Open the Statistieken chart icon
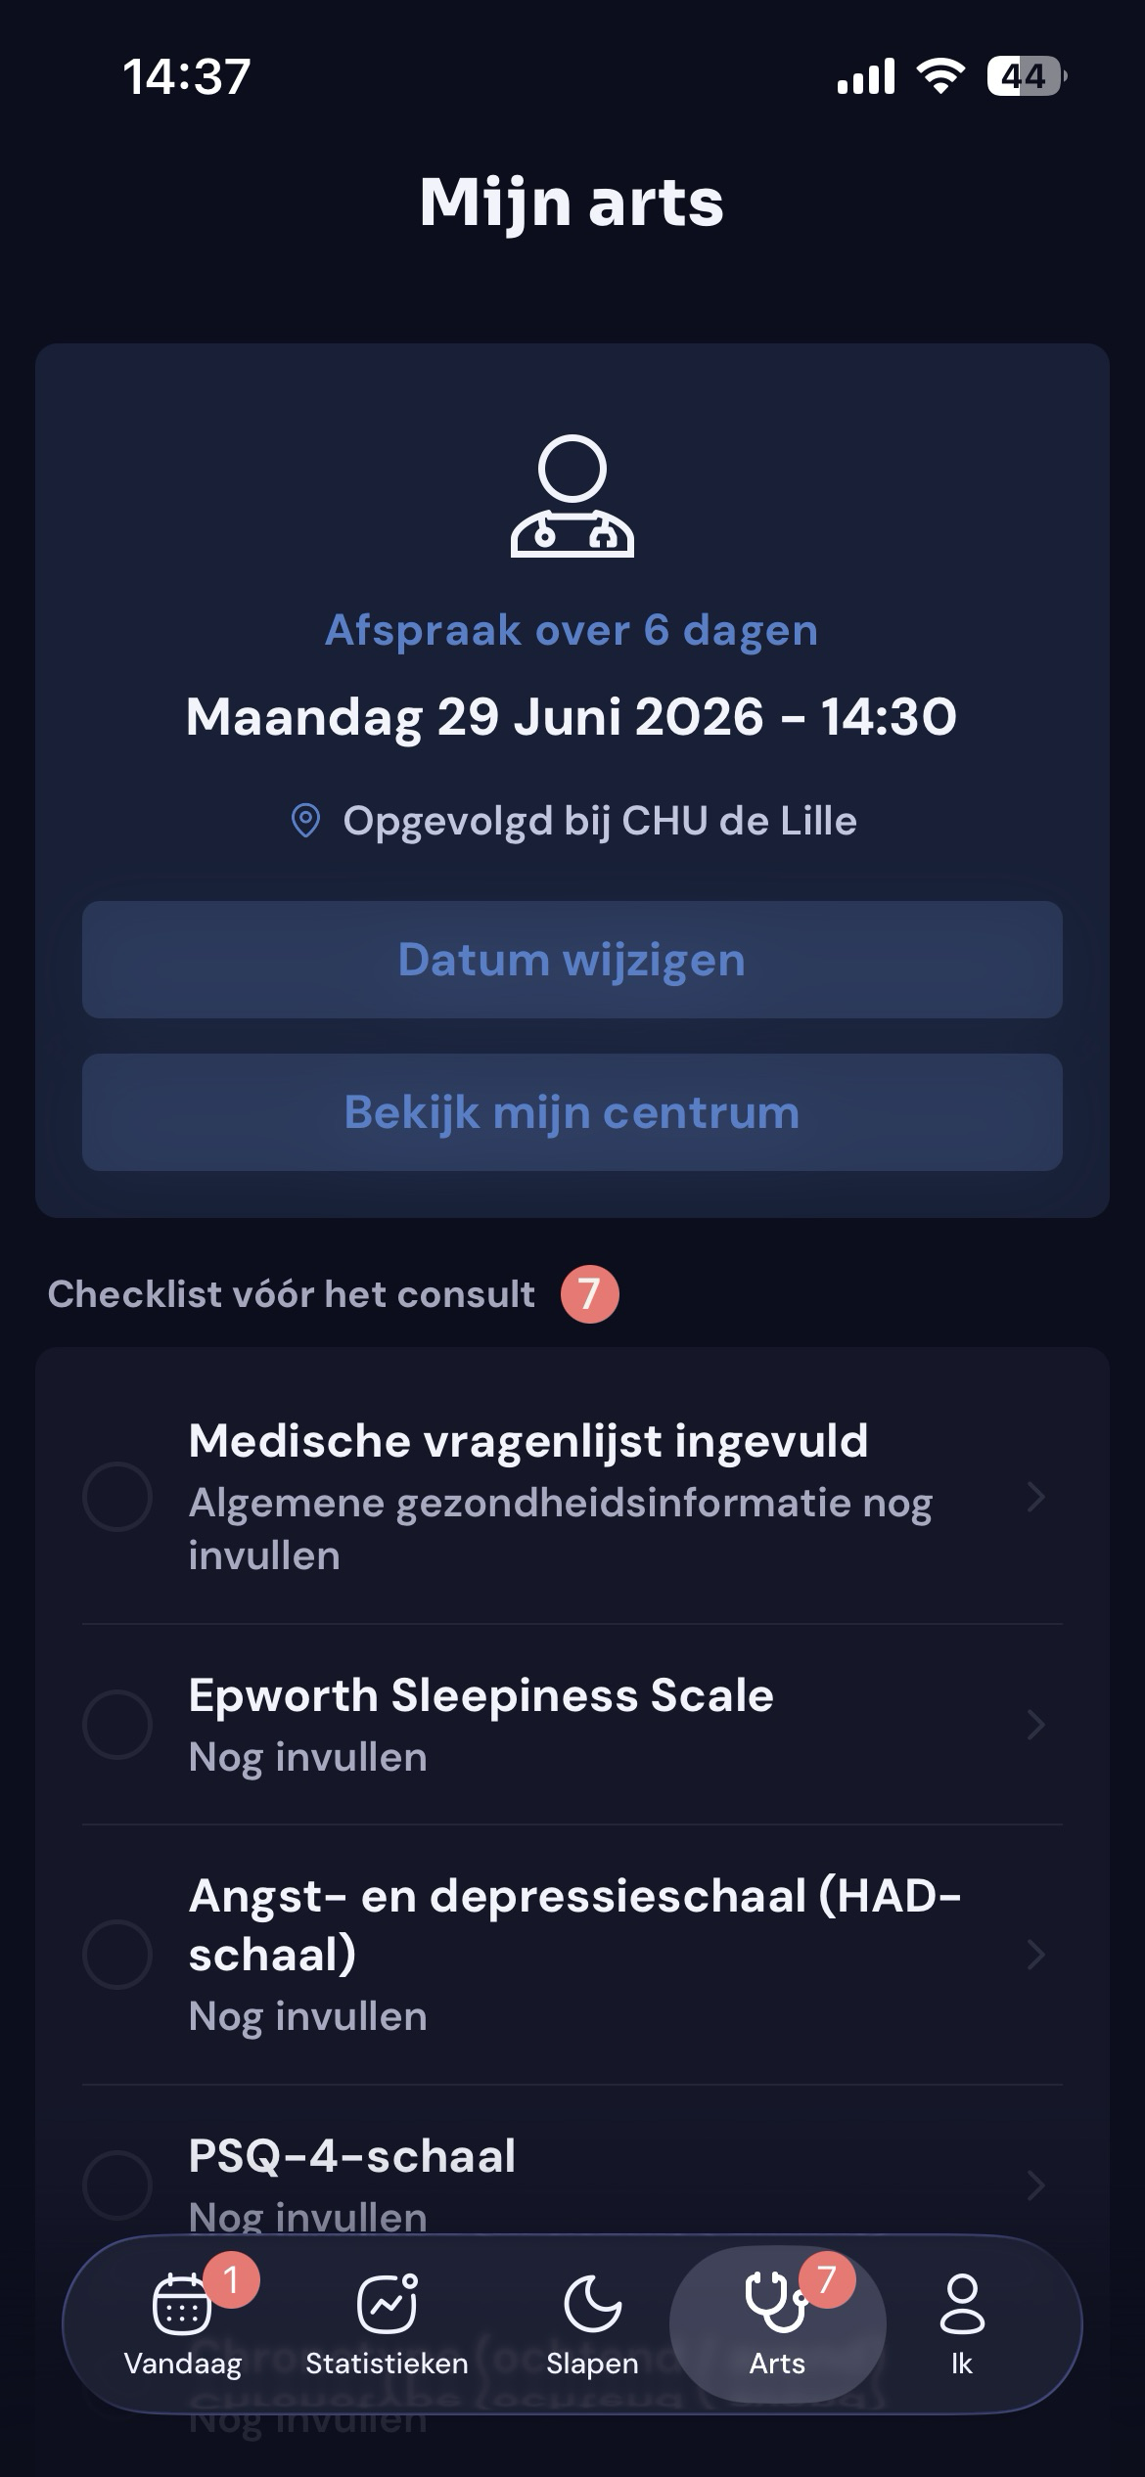Screen dimensions: 1145x2477 (x=387, y=2303)
